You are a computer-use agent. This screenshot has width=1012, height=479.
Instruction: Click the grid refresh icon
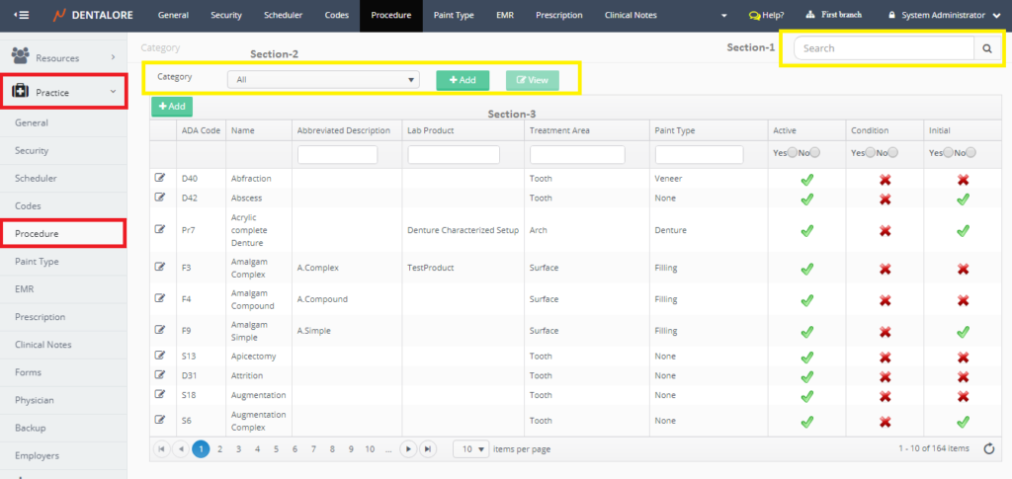[988, 448]
